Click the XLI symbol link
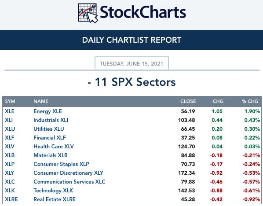This screenshot has width=263, height=206. 9,120
